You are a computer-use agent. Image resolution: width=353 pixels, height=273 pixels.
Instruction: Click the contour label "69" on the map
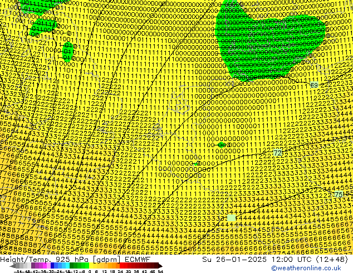[314, 85]
